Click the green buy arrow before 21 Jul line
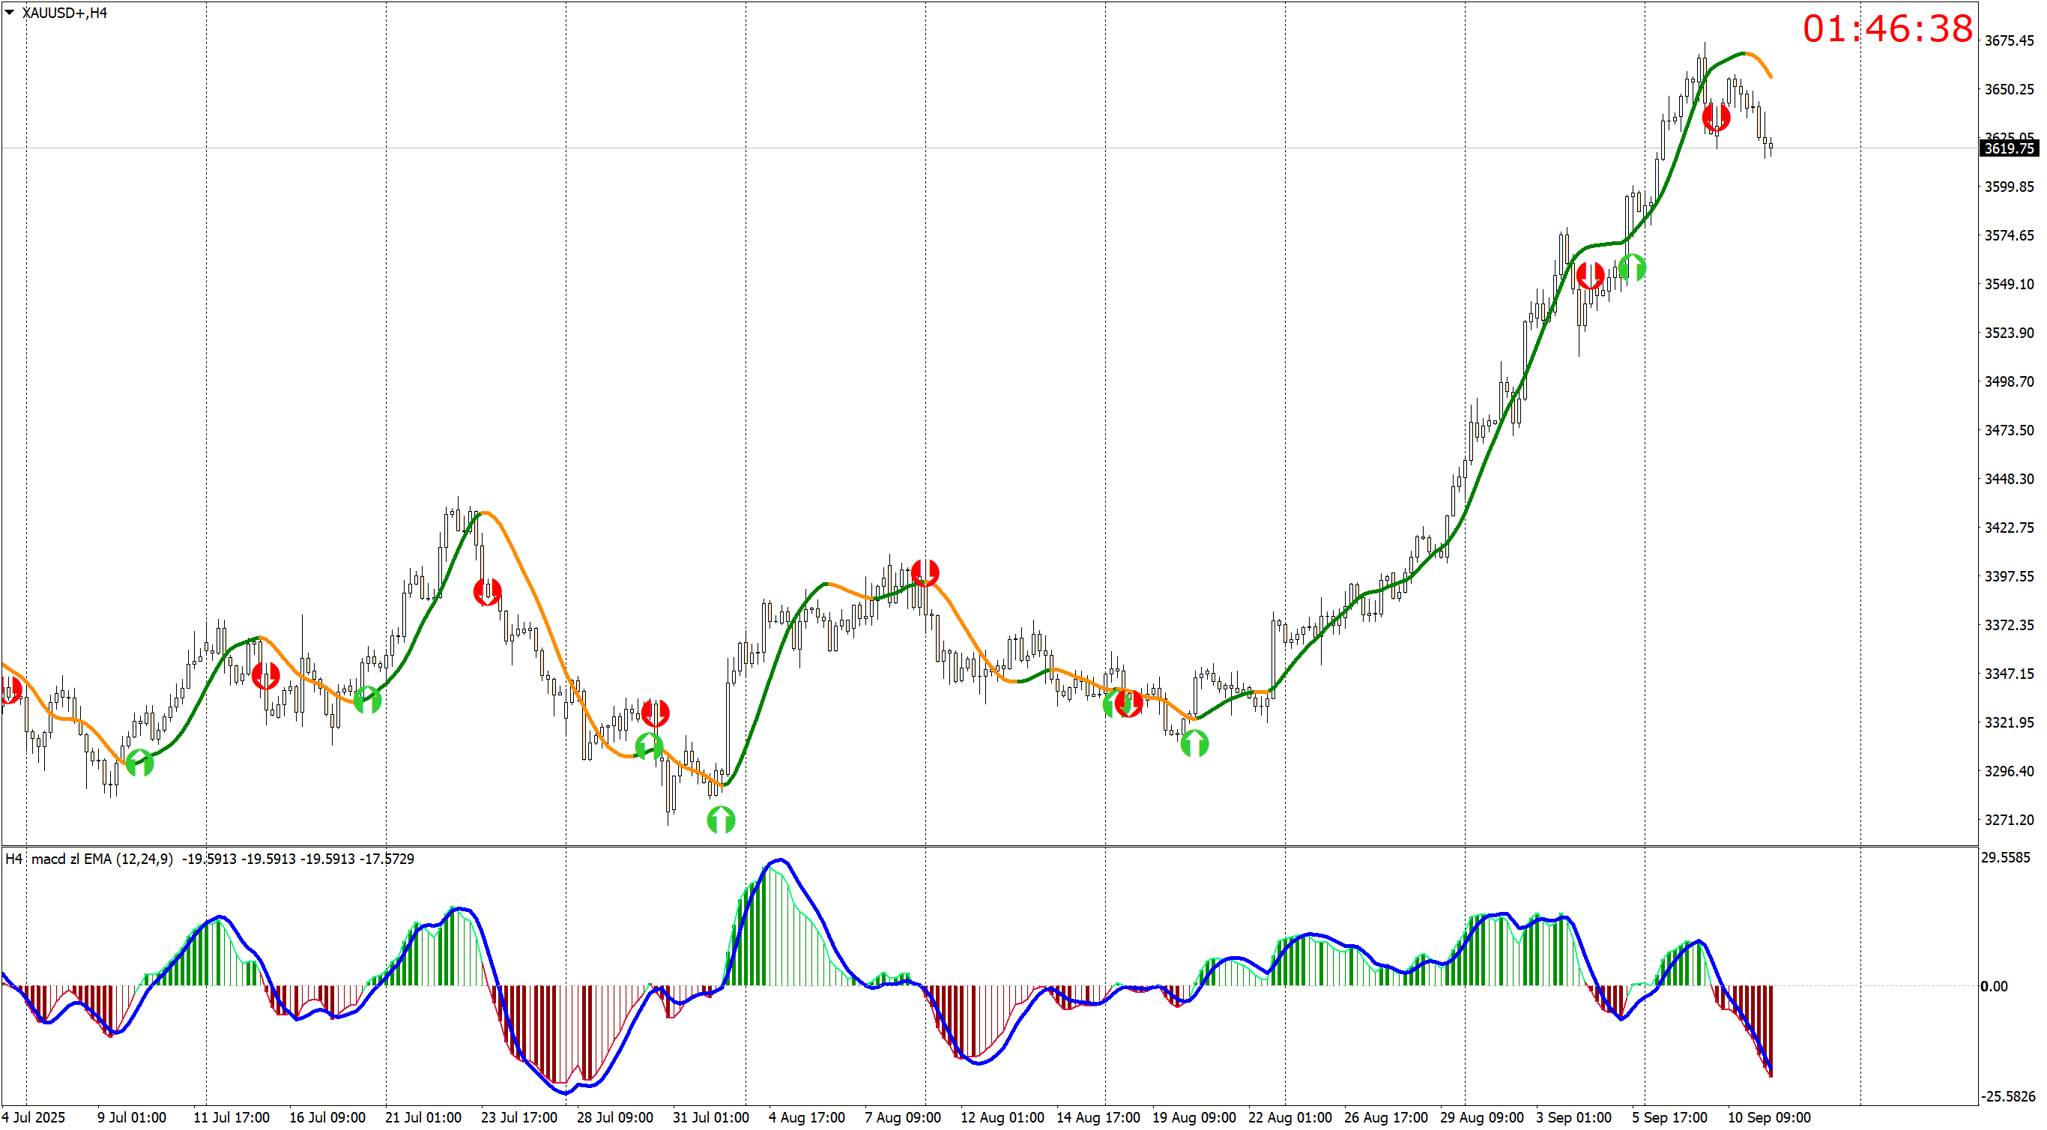The image size is (2047, 1130). (x=366, y=699)
